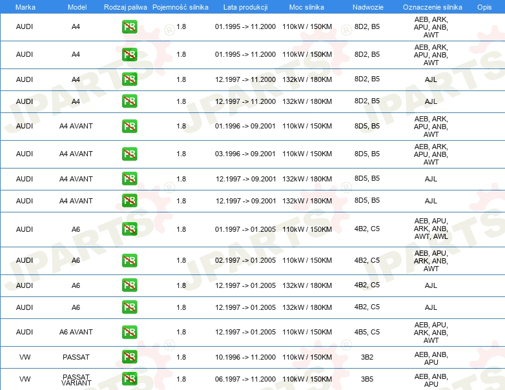
Task: Click body code 3B2
Action: (367, 357)
